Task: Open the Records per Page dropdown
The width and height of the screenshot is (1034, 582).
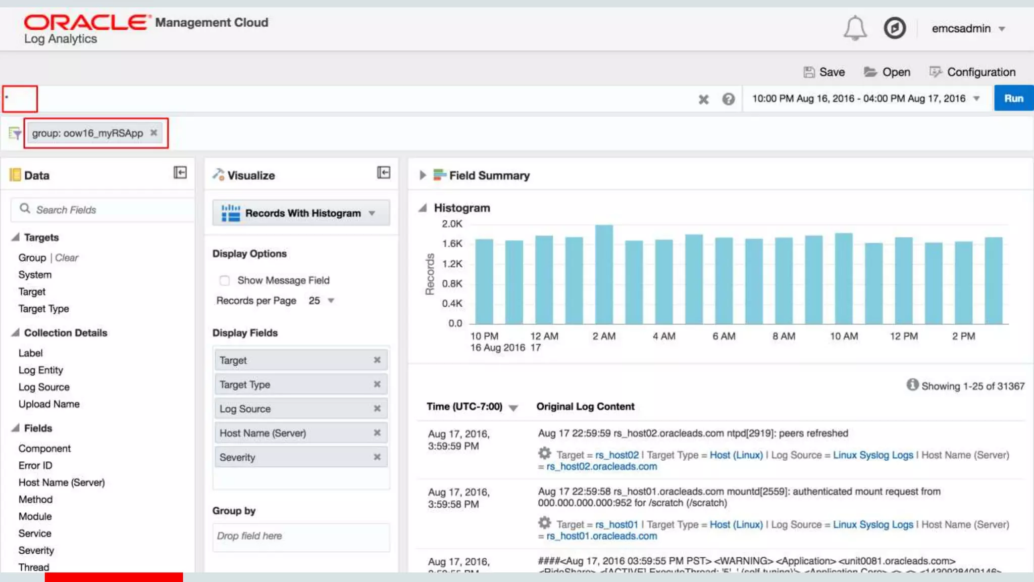Action: coord(322,301)
